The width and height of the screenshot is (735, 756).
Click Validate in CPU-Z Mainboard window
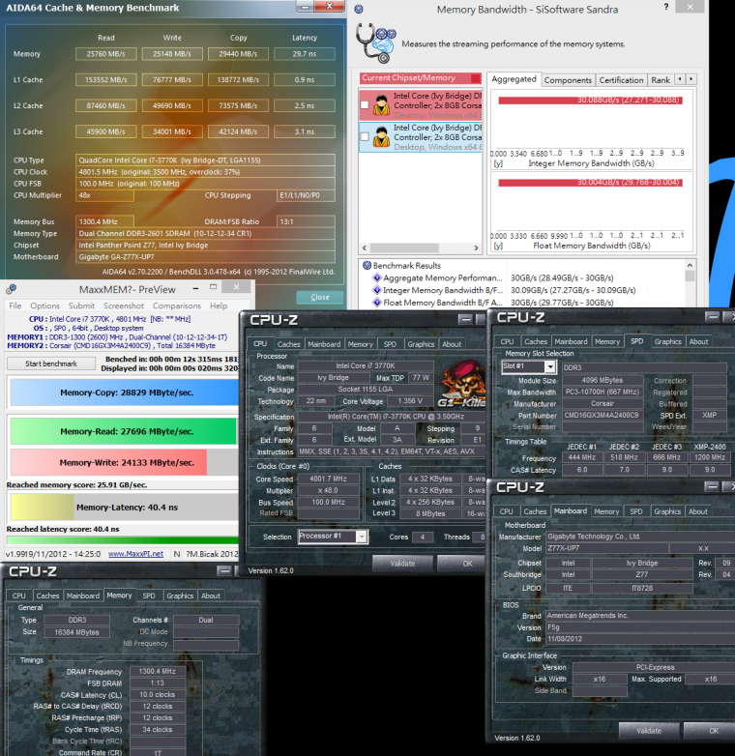pos(649,731)
